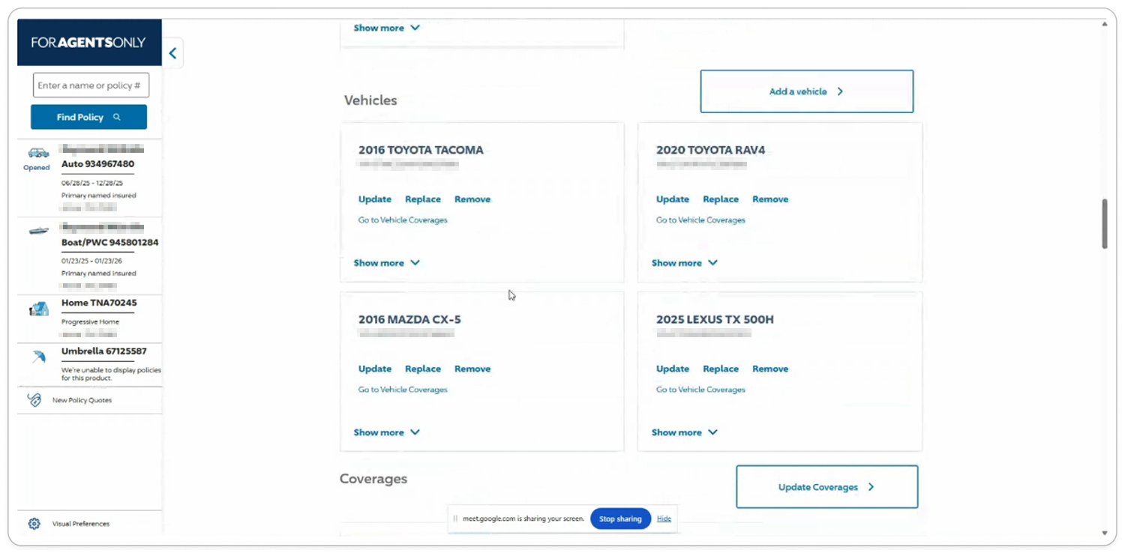The width and height of the screenshot is (1125, 556).
Task: Focus the name or policy number search field
Action: click(91, 85)
